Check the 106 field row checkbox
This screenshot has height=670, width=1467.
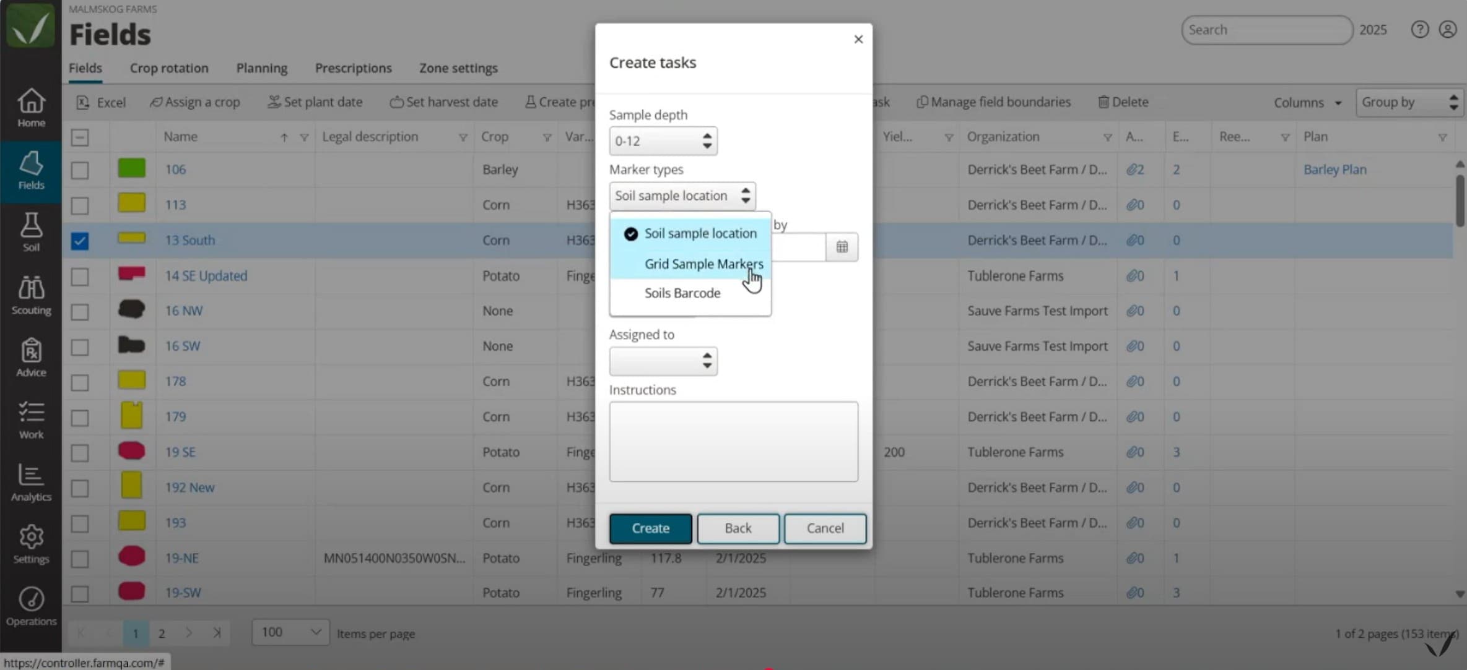pos(80,170)
